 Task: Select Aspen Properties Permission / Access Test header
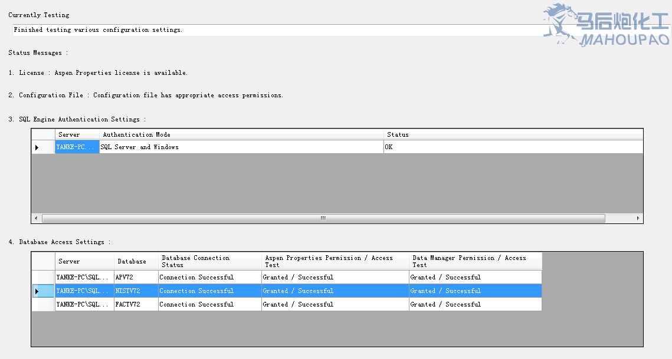(335, 261)
